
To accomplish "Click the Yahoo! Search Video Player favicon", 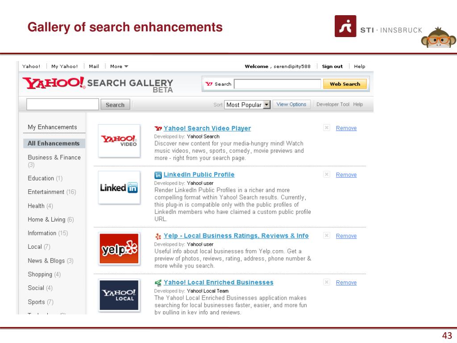I will pos(158,128).
